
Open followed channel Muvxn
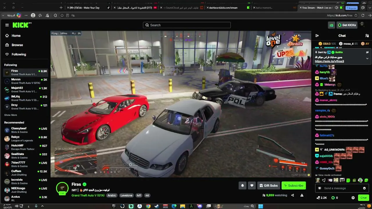(x=26, y=81)
